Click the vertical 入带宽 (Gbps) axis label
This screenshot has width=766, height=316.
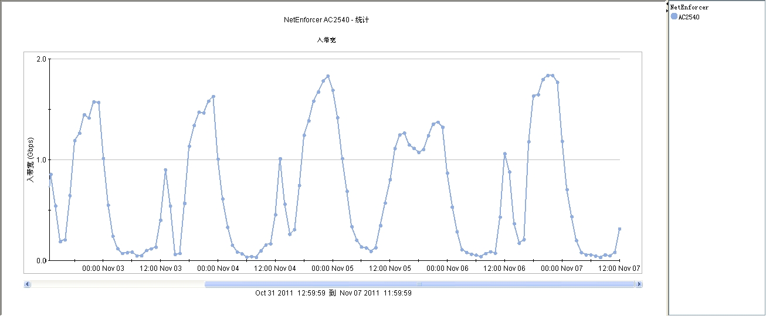(30, 159)
